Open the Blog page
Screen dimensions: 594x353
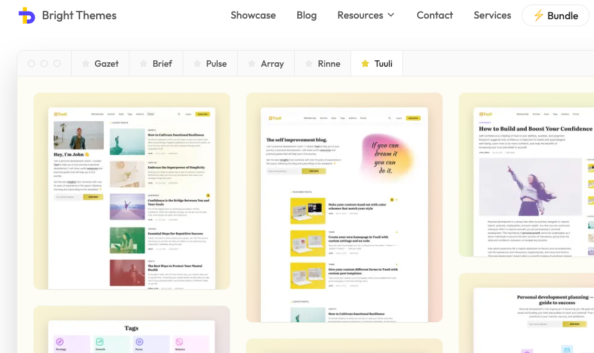(x=306, y=15)
